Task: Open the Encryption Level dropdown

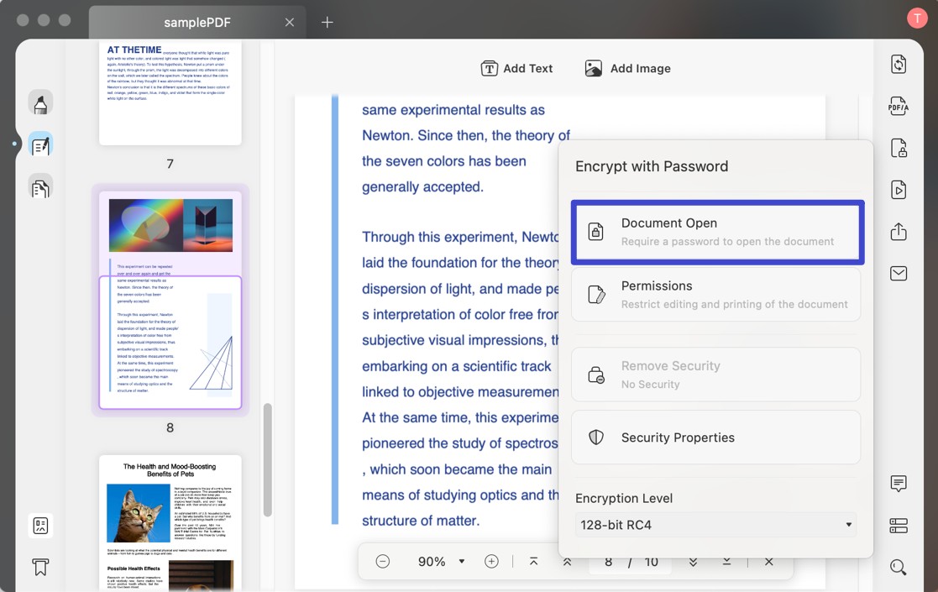Action: click(715, 524)
